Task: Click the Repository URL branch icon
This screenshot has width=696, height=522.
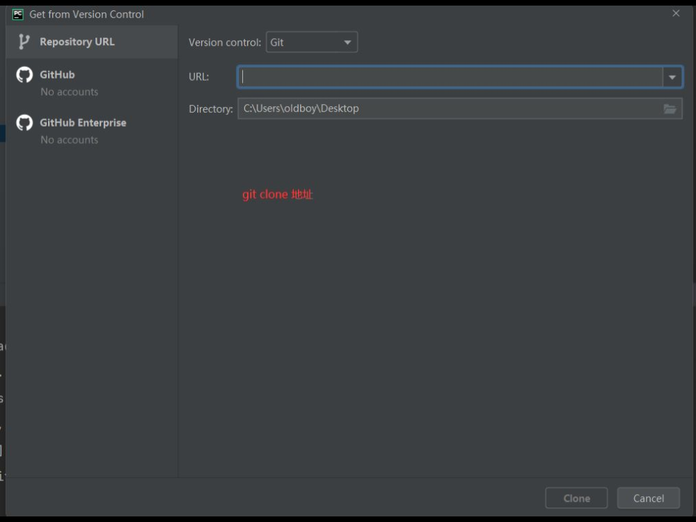Action: coord(24,42)
